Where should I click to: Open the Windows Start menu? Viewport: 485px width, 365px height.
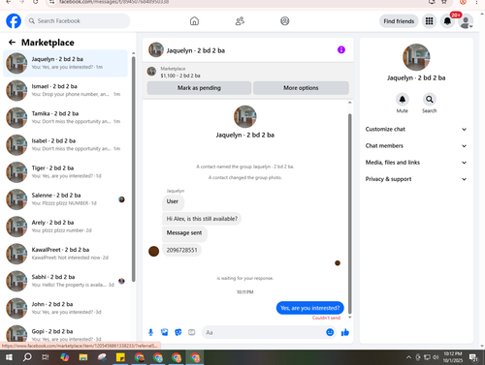[9, 357]
